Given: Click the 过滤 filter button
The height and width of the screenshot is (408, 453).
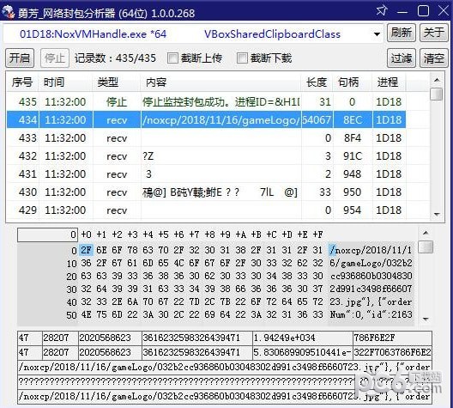Looking at the screenshot, I should 402,58.
